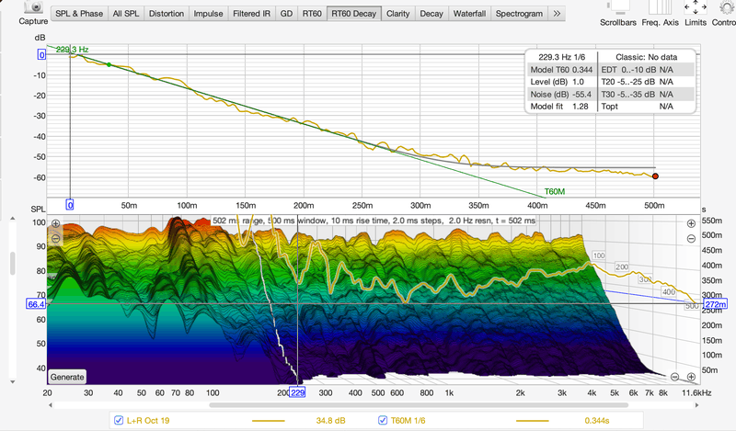The height and width of the screenshot is (431, 736).
Task: Click the 0 dB axis value box
Action: click(41, 55)
